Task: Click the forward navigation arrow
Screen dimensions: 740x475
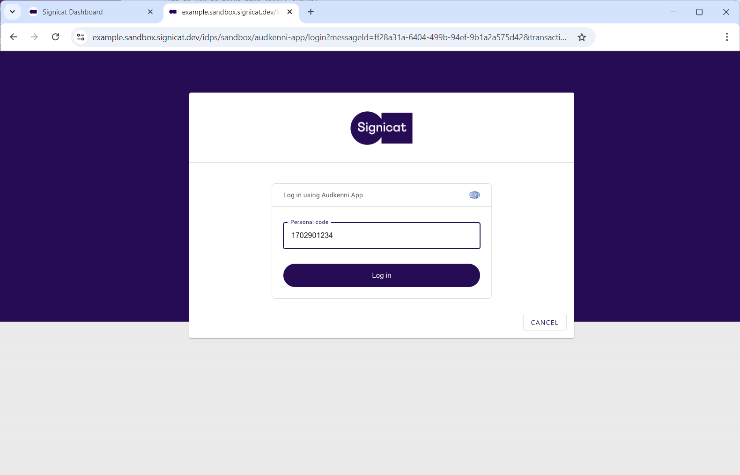Action: (x=34, y=37)
